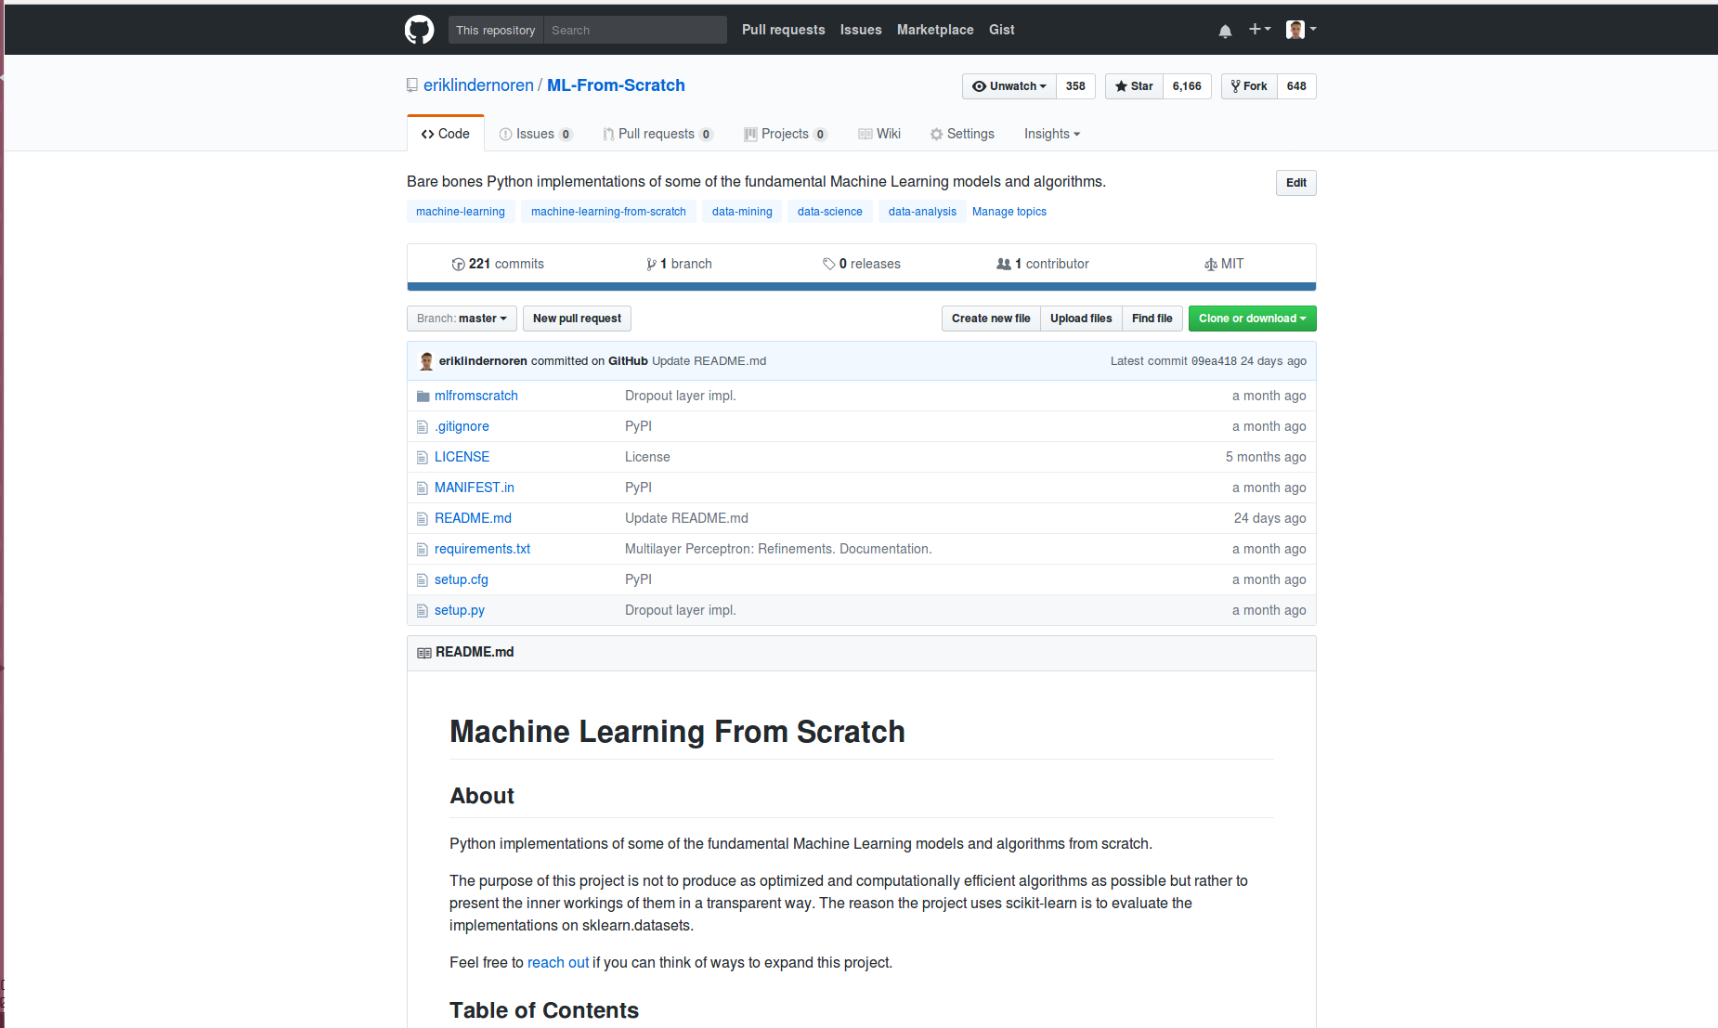This screenshot has height=1028, width=1718.
Task: Click Create new file
Action: click(x=991, y=319)
